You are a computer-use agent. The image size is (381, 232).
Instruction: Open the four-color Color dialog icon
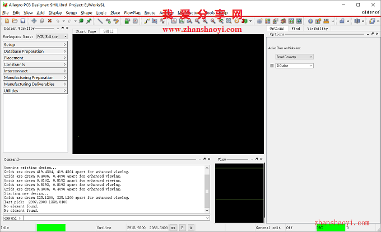coord(267,21)
